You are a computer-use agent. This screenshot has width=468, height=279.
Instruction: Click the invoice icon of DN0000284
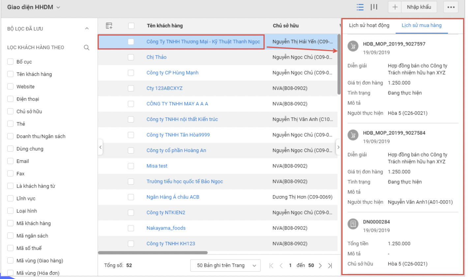click(353, 224)
